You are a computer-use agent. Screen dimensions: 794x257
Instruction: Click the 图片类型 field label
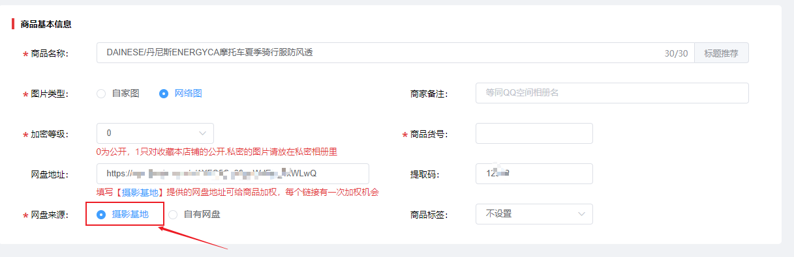tap(50, 94)
